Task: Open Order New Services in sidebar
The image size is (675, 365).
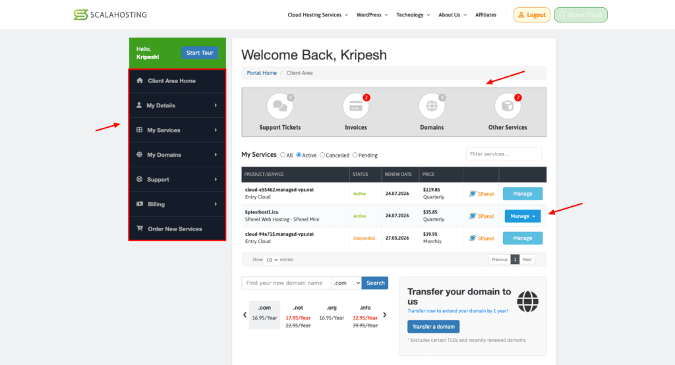Action: pos(177,229)
